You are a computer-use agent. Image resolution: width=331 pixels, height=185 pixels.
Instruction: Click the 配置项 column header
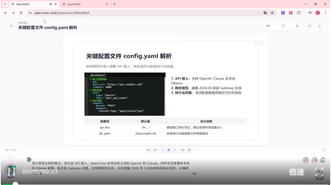[x=105, y=121]
